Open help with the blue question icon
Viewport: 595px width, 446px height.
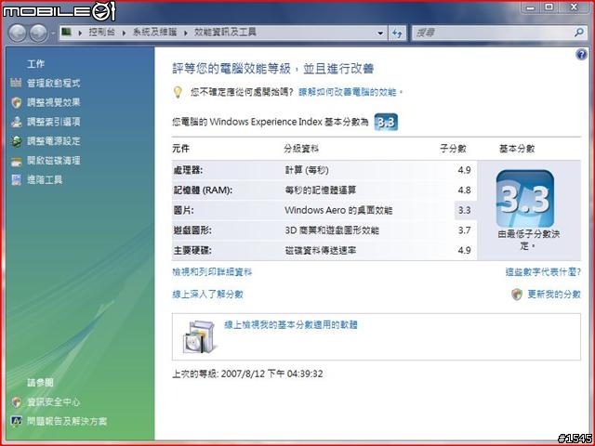[x=581, y=55]
